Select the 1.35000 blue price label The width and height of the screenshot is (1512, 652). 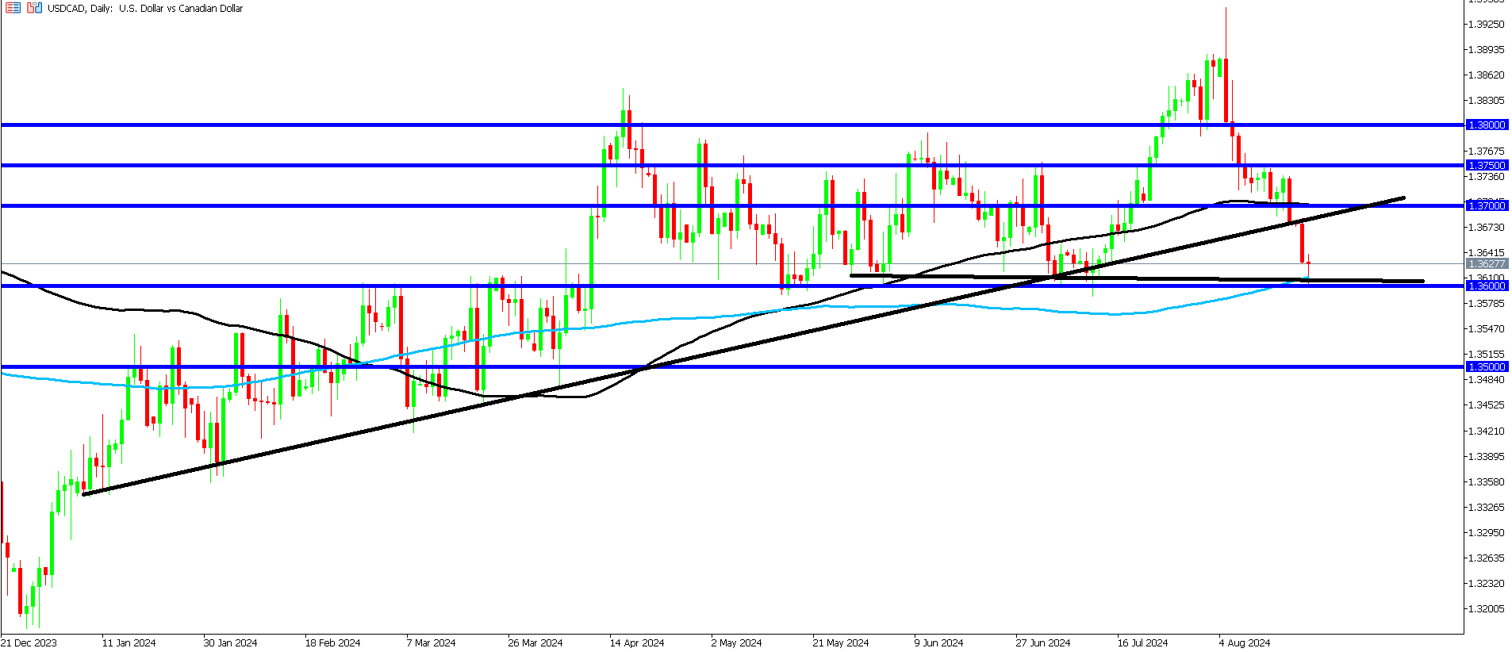[x=1487, y=367]
